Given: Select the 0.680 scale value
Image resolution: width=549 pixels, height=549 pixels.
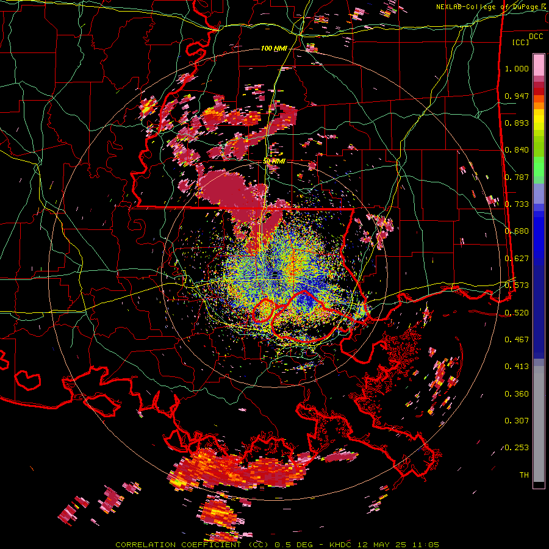Looking at the screenshot, I should click(x=517, y=231).
